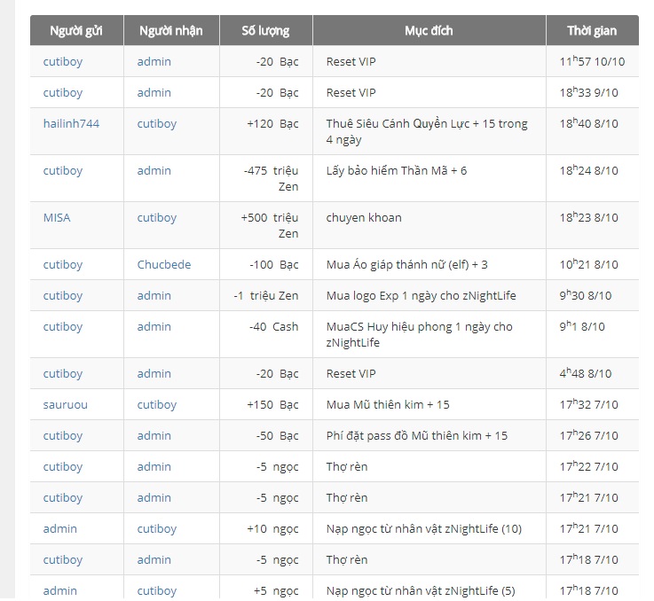The width and height of the screenshot is (654, 601).
Task: Select the "Số lượng" column header
Action: click(265, 31)
